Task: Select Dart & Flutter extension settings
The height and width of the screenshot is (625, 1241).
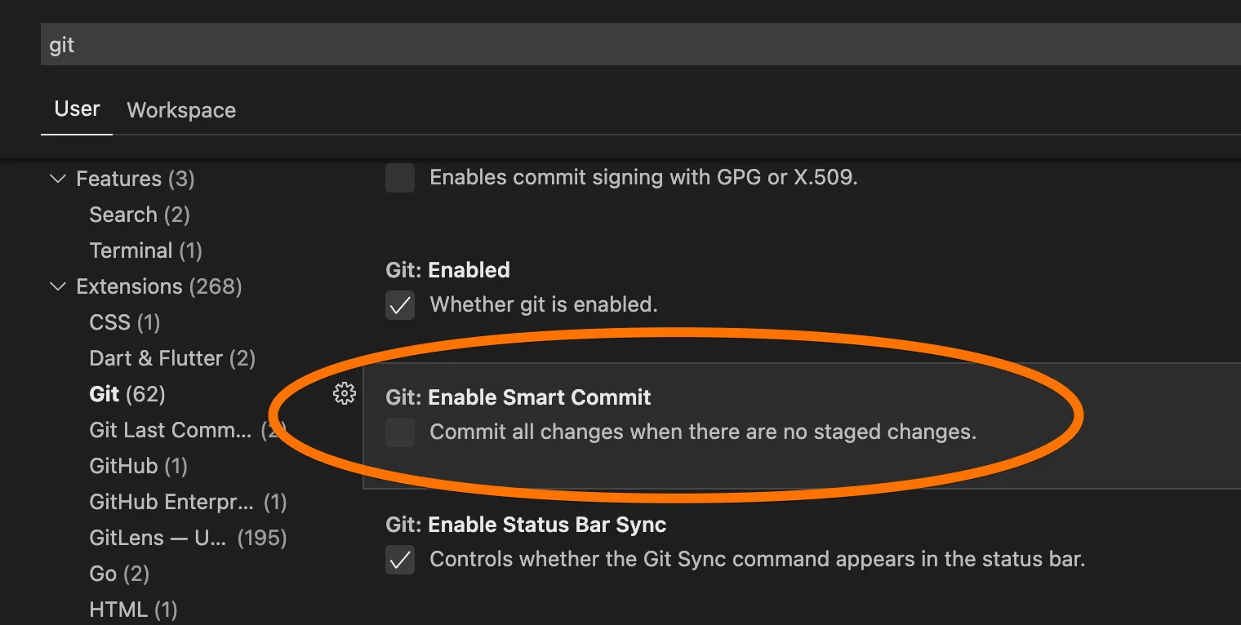Action: pos(171,358)
